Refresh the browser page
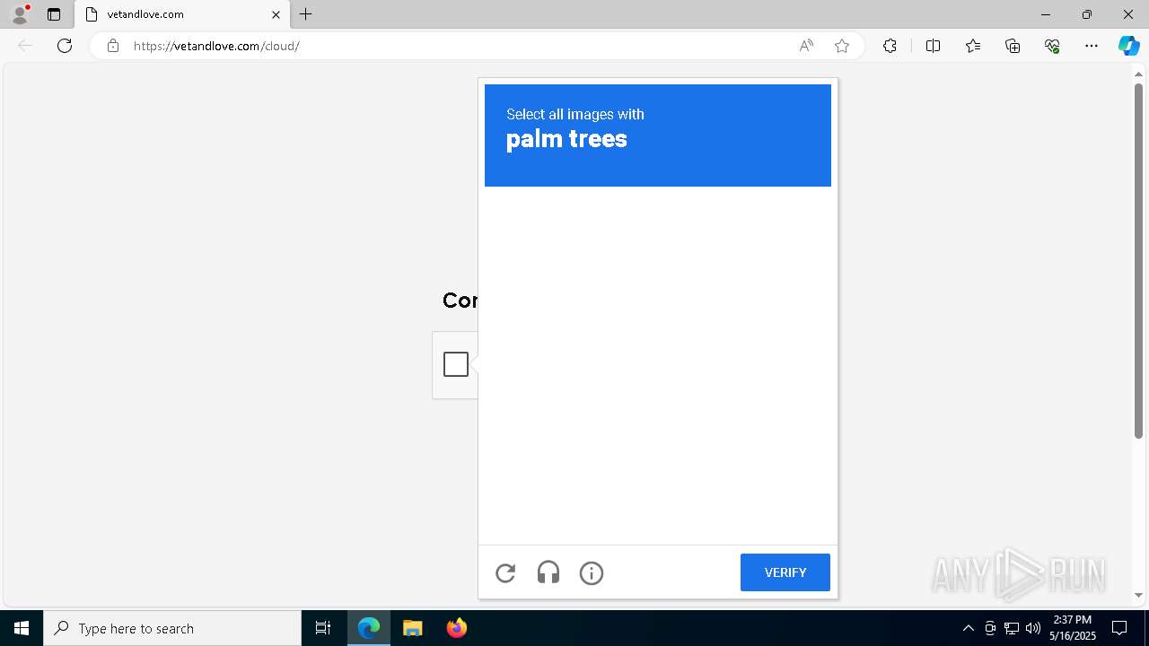The width and height of the screenshot is (1149, 646). pos(65,46)
